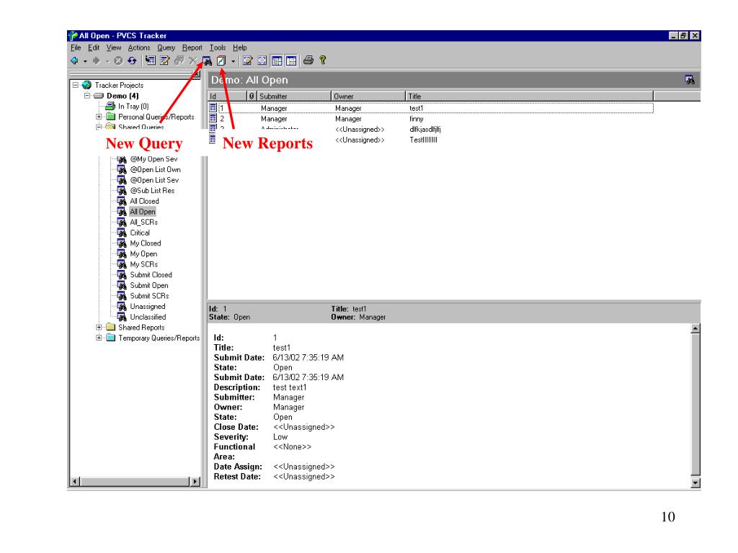Click the list-with-arrow toolbar icon after Refresh
The height and width of the screenshot is (553, 738).
click(x=150, y=60)
